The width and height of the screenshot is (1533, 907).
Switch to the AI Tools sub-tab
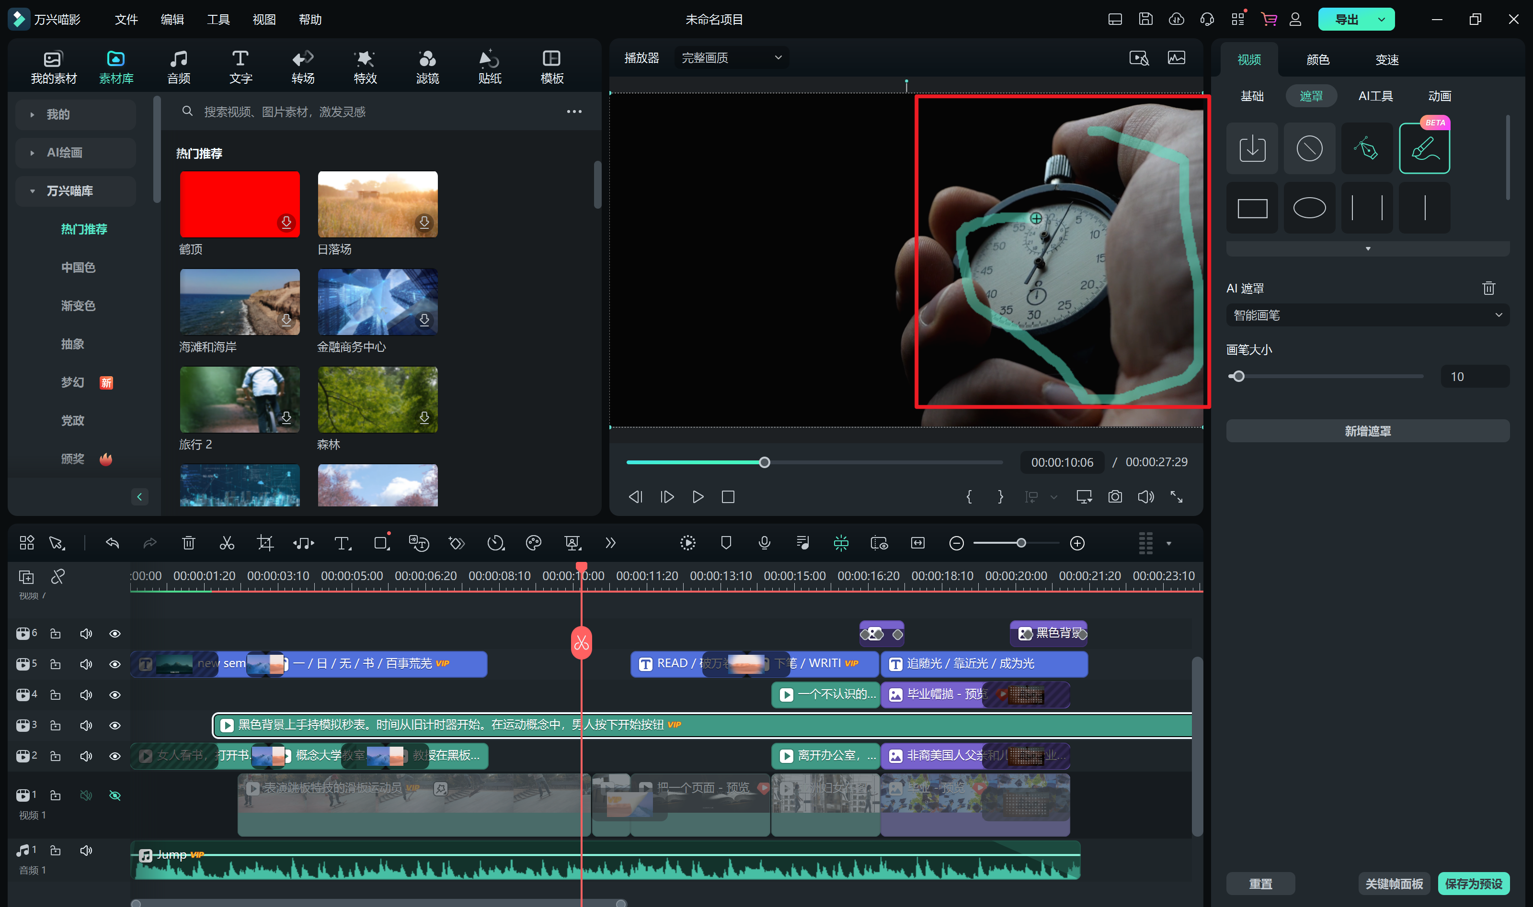1375,96
